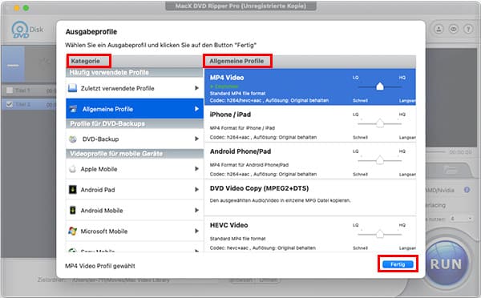
Task: Click the Zuletzt verwendete Profile icon
Action: [x=72, y=88]
